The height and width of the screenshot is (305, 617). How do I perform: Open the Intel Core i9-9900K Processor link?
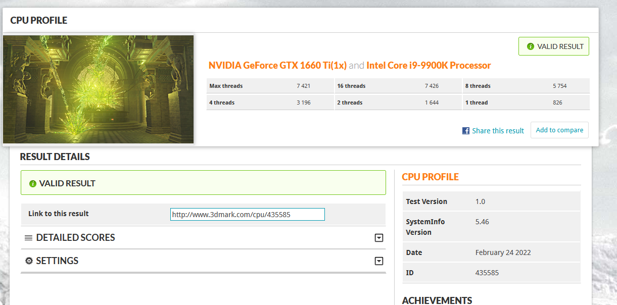click(429, 65)
